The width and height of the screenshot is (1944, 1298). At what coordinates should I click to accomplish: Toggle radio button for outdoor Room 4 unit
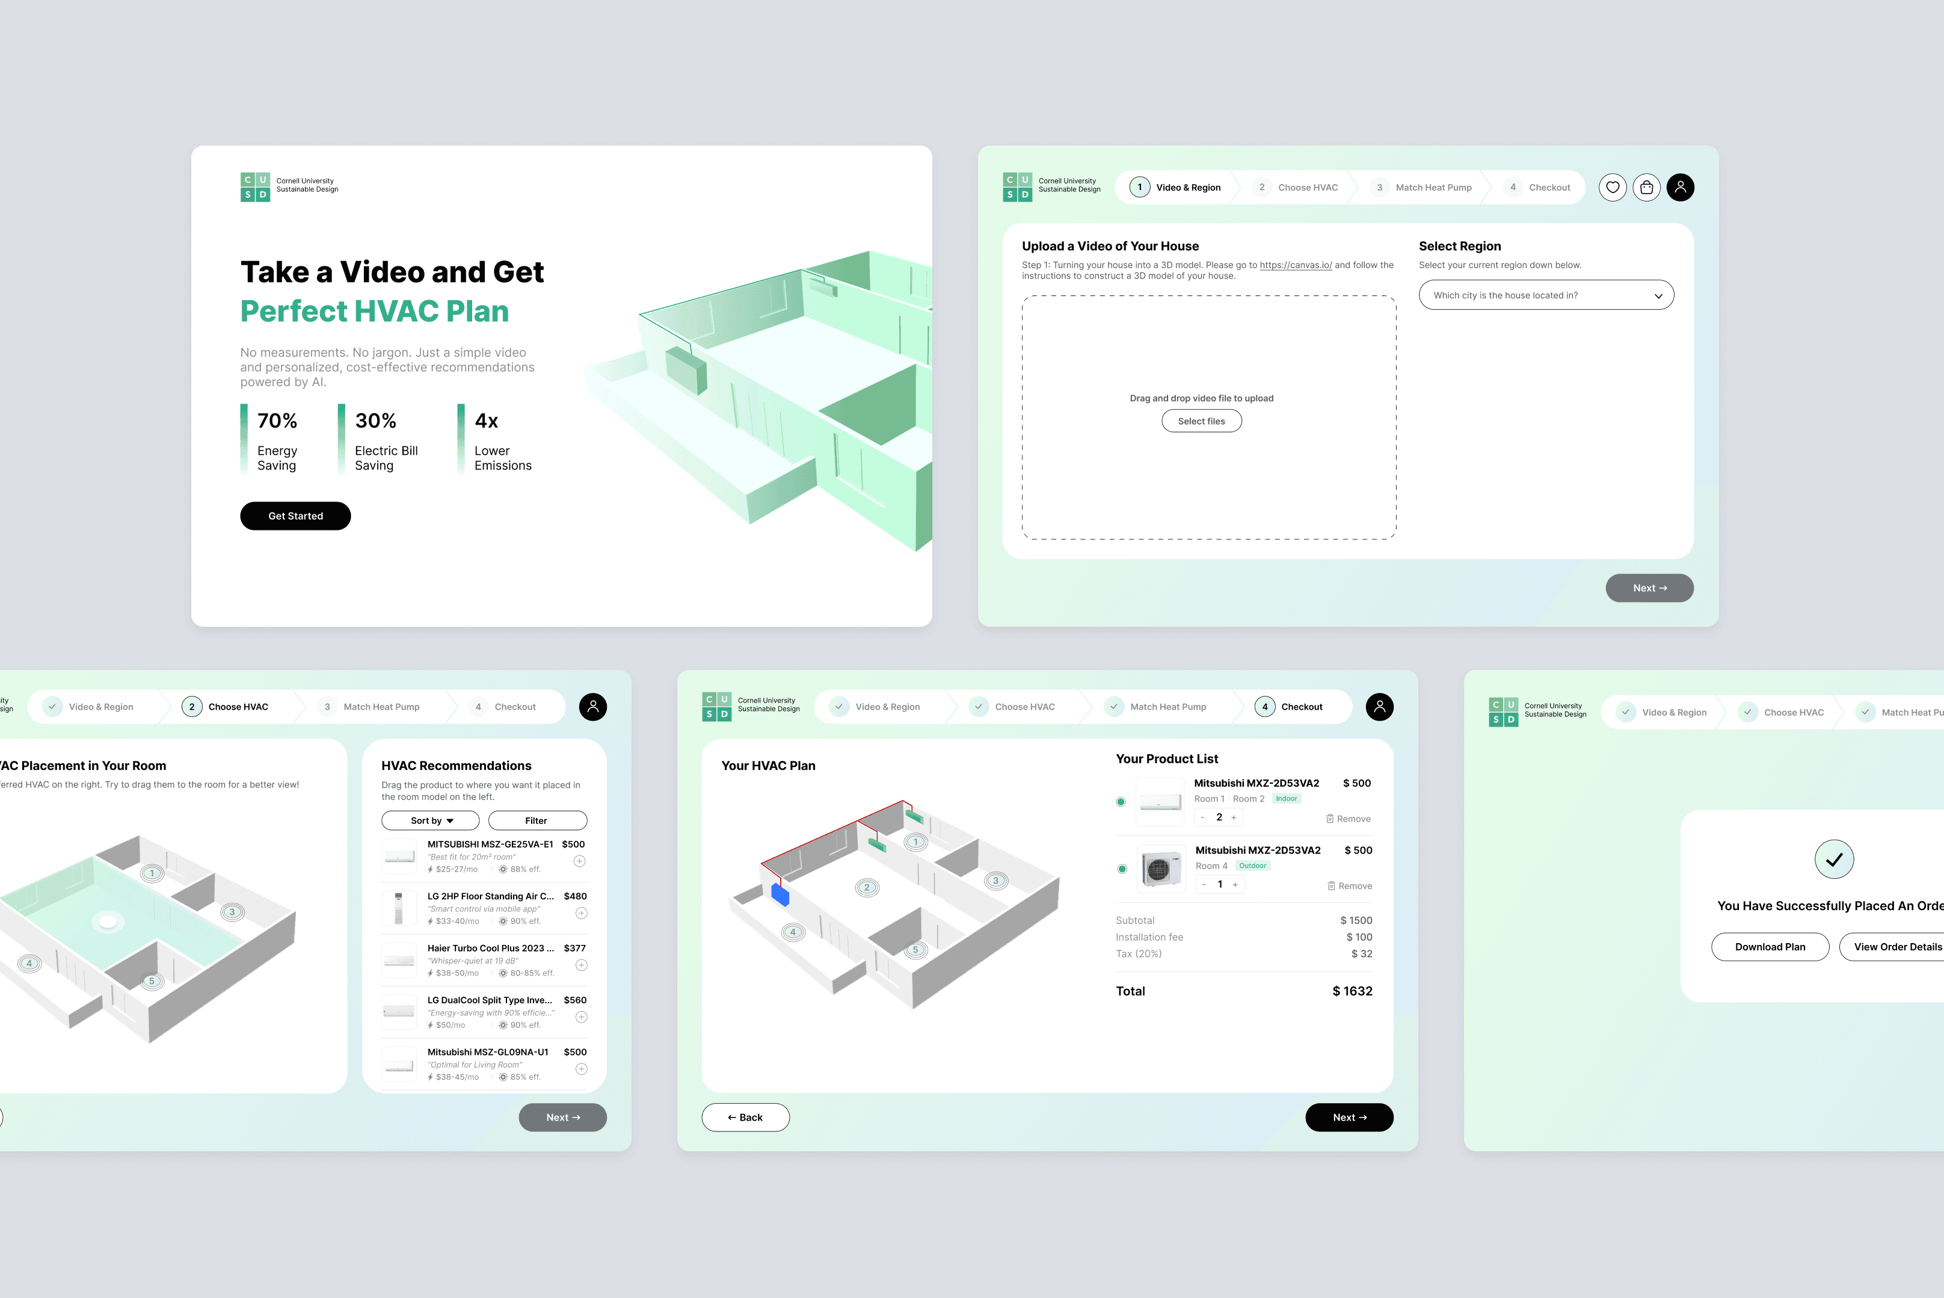pyautogui.click(x=1121, y=869)
